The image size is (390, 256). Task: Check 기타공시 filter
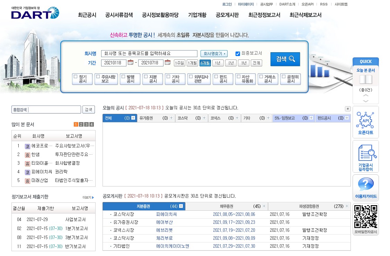click(168, 76)
